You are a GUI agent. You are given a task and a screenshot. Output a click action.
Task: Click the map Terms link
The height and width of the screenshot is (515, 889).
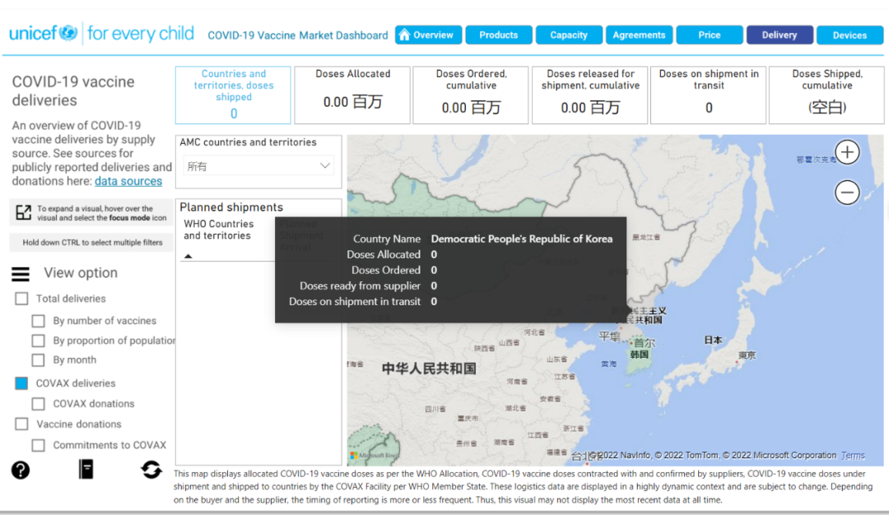click(x=853, y=455)
